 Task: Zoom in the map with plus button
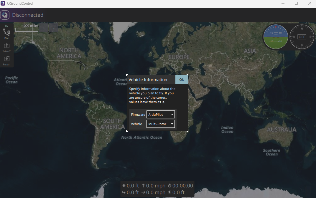click(x=44, y=28)
